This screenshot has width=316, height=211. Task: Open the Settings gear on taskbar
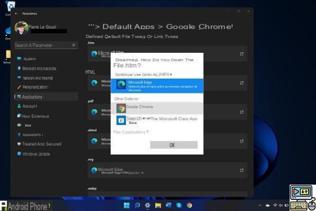coord(147,205)
